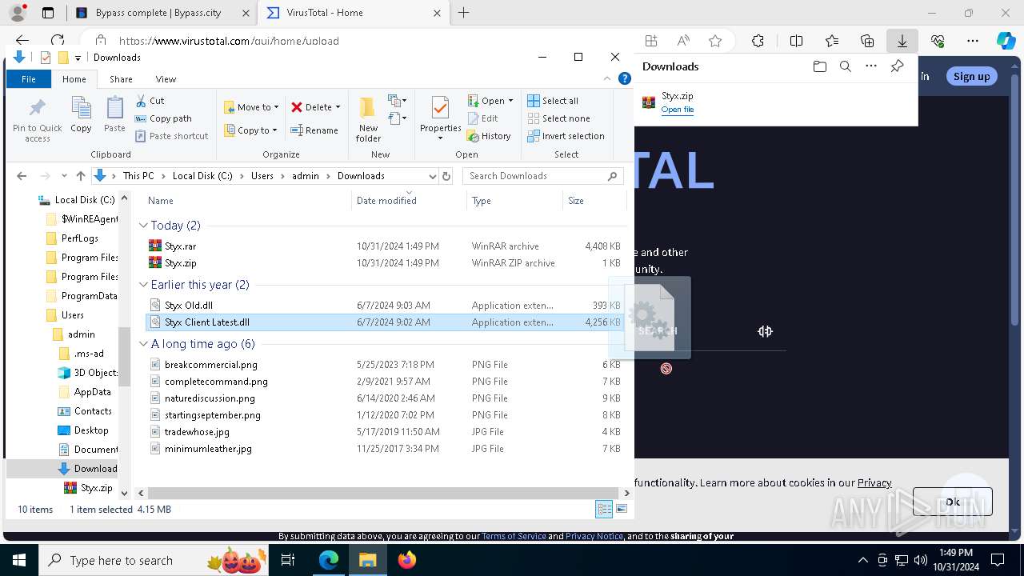Open the address bar history dropdown
1024x576 pixels.
pos(433,176)
